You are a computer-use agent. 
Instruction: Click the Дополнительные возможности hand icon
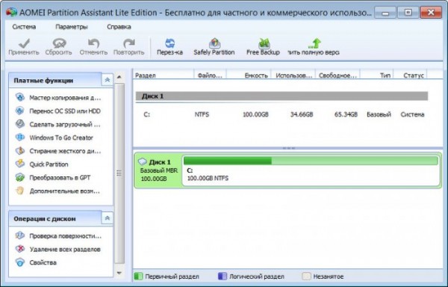19,191
